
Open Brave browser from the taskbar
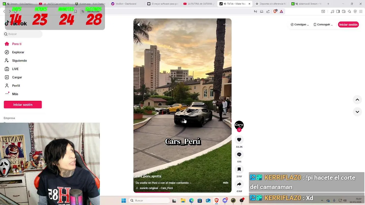[216, 200]
